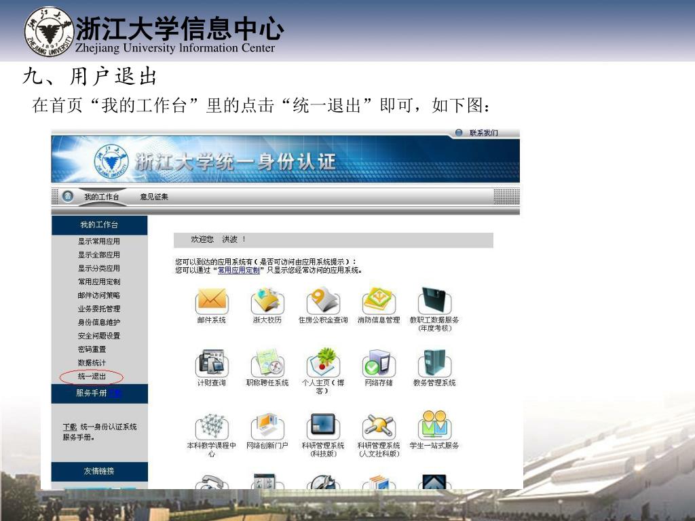Viewport: 695px width, 521px height.
Task: Select 显示常用应用 in sidebar
Action: (x=99, y=242)
